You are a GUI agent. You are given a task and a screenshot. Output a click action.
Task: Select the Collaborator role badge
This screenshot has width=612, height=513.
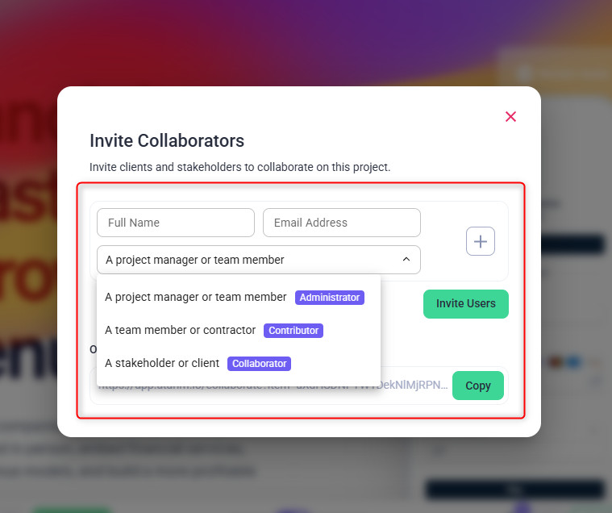click(x=259, y=364)
